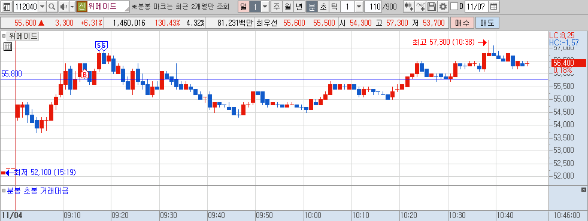
Task: Click the 55,000 price axis label
Action: pyautogui.click(x=563, y=99)
